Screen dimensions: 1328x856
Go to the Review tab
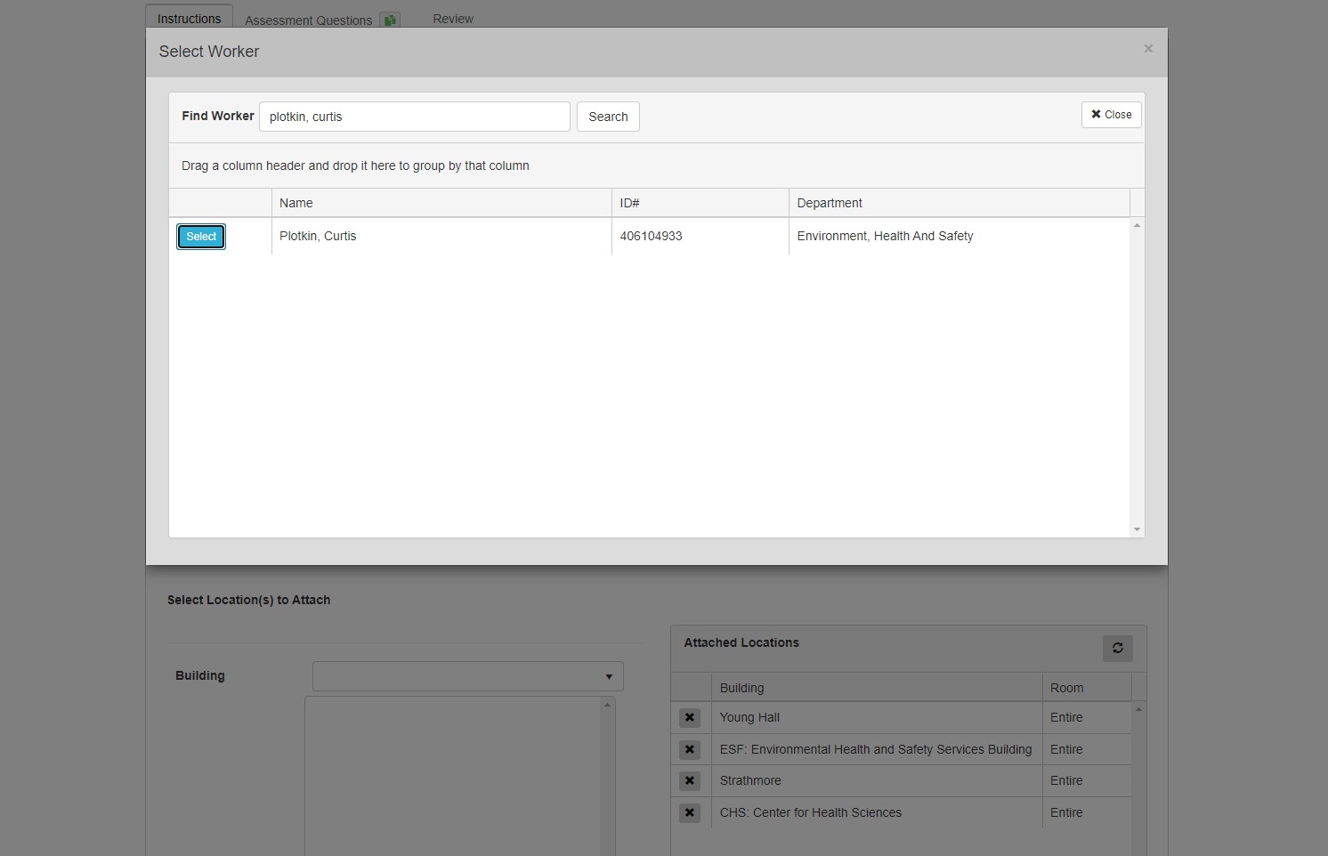453,19
